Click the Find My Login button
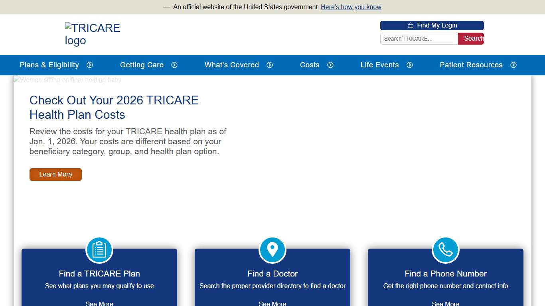Viewport: 545px width, 306px height. pyautogui.click(x=432, y=25)
